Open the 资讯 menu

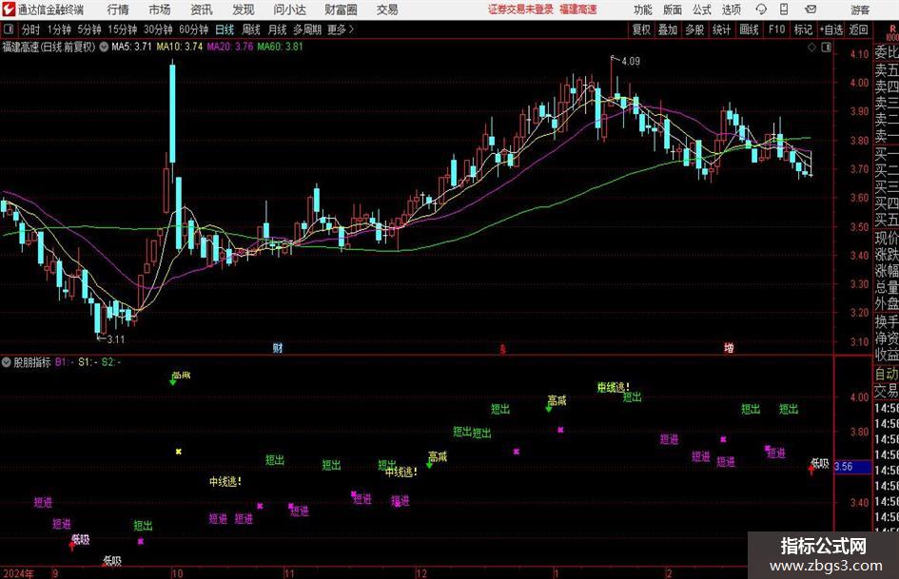tap(202, 10)
